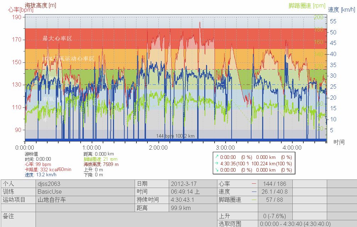Click the 卡路里: 332 kcal/60min readout
Screen dimensions: 357x227
[48, 170]
